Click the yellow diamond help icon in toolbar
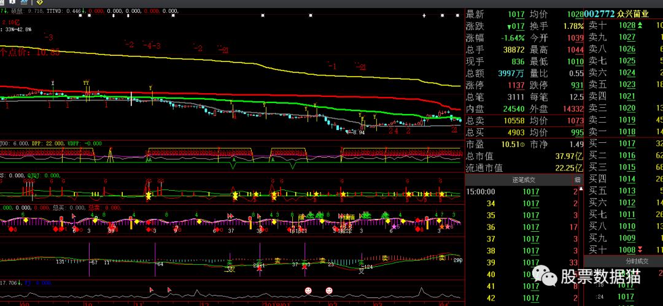The image size is (663, 306). point(40,2)
